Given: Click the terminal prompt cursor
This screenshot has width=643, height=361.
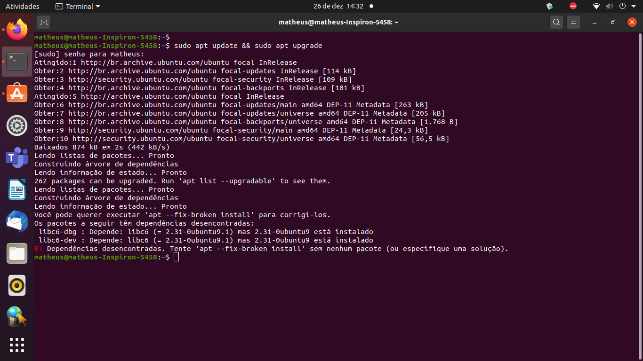Looking at the screenshot, I should click(176, 257).
